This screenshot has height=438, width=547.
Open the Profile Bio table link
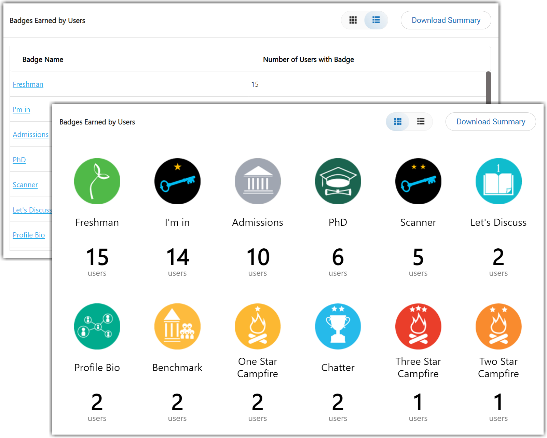[29, 235]
